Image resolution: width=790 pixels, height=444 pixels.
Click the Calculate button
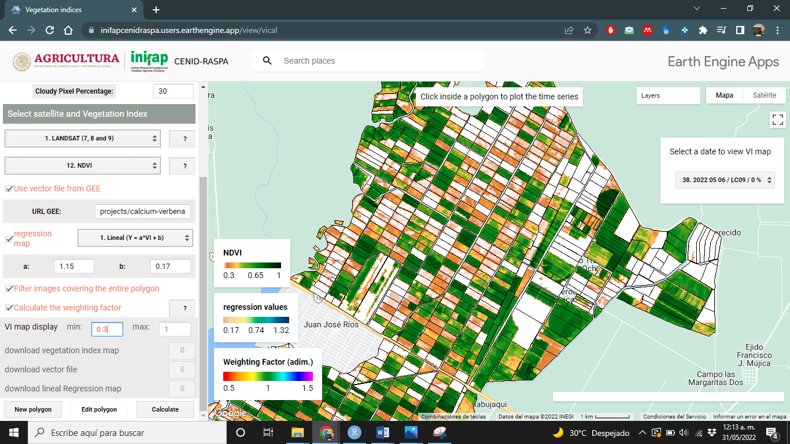[165, 409]
